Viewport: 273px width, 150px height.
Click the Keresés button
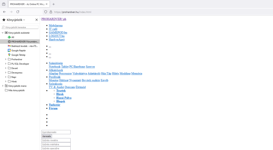(x=47, y=136)
